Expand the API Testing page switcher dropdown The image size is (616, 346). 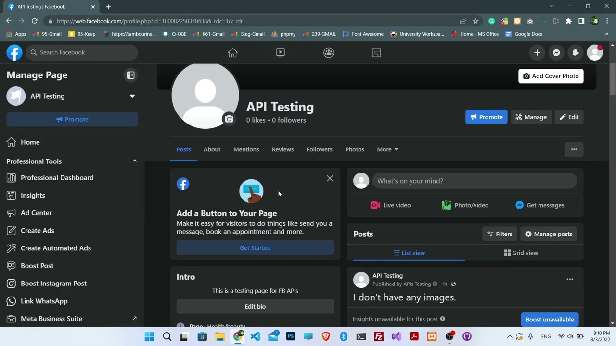coord(132,96)
